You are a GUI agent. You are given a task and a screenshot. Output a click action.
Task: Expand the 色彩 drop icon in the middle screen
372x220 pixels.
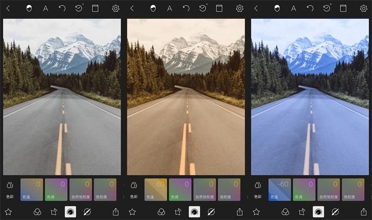pyautogui.click(x=134, y=185)
